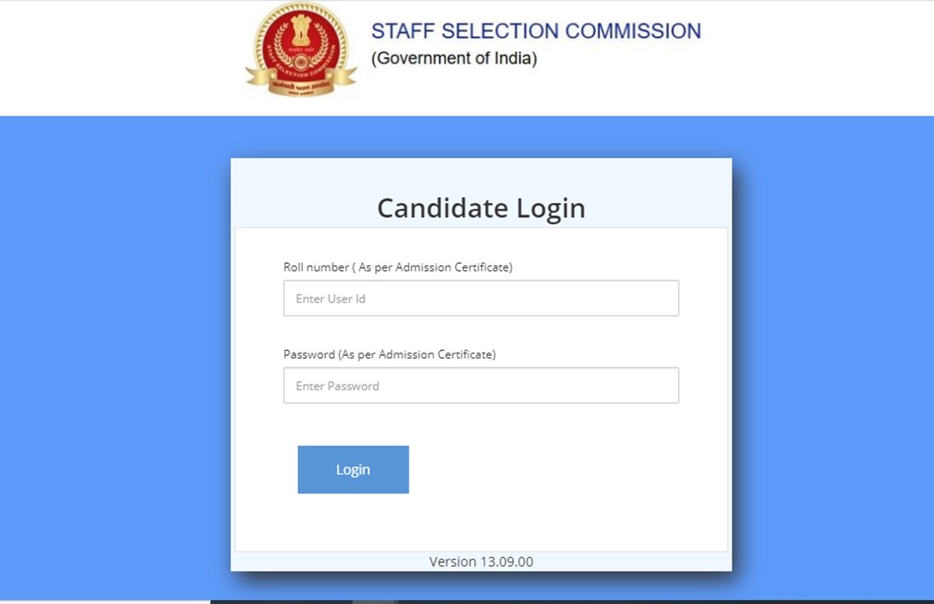Click the Version 13.09.00 text

coord(481,561)
